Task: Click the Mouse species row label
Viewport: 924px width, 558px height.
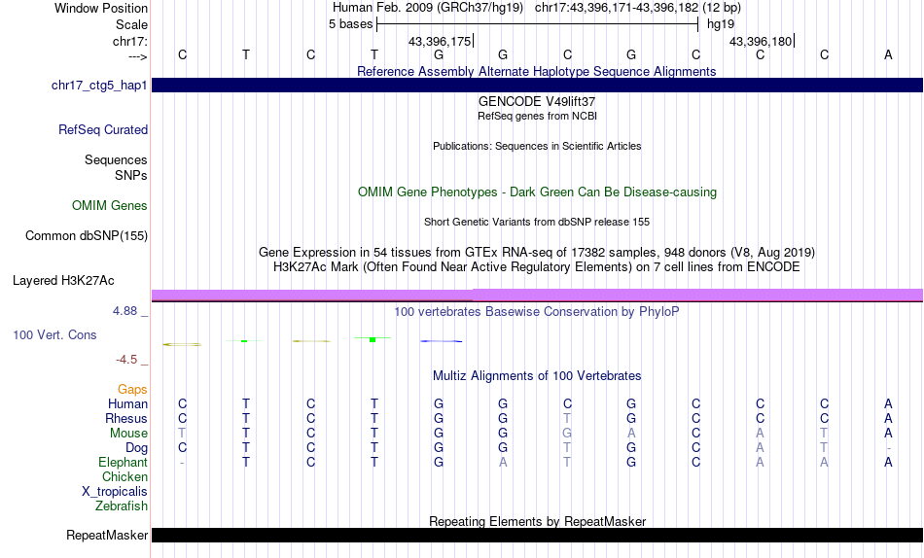Action: tap(128, 434)
